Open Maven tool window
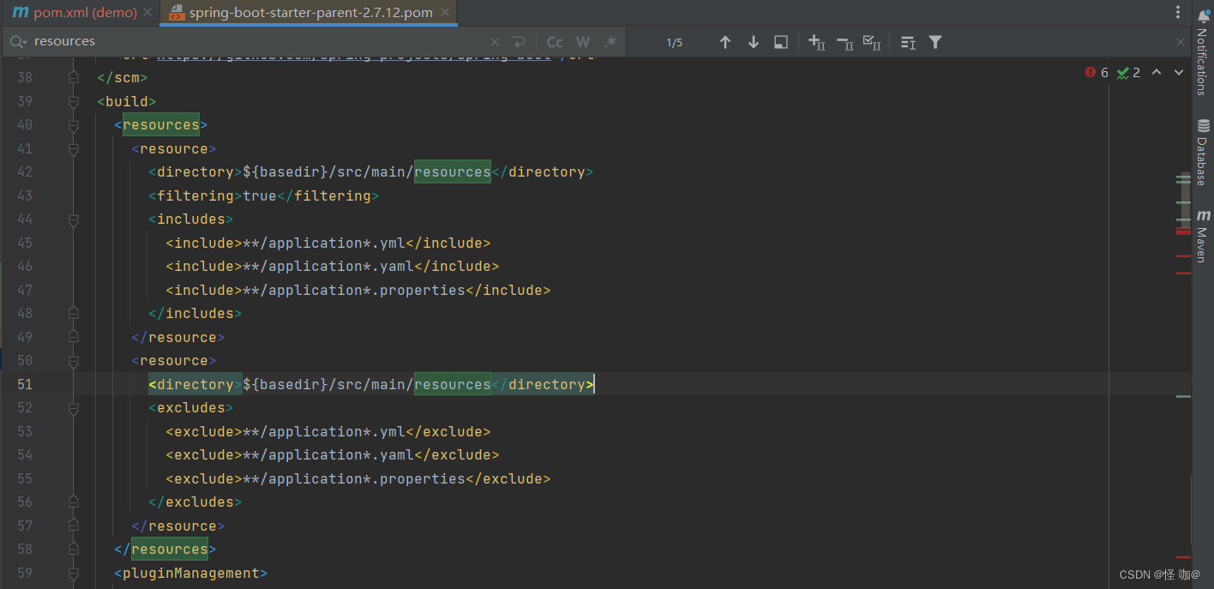 tap(1203, 236)
